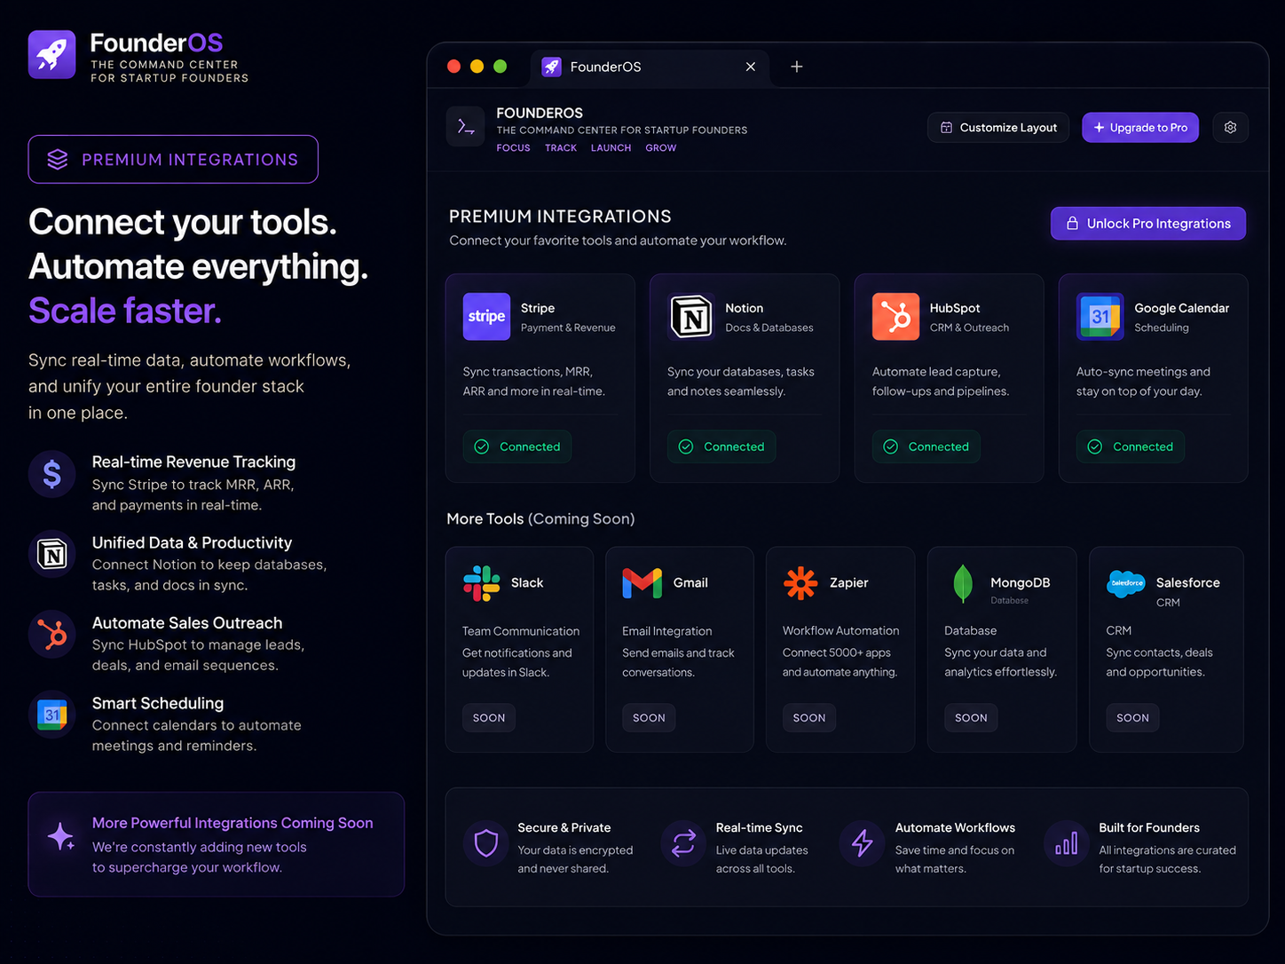Click 'Scale faster.' purple headline

125,311
